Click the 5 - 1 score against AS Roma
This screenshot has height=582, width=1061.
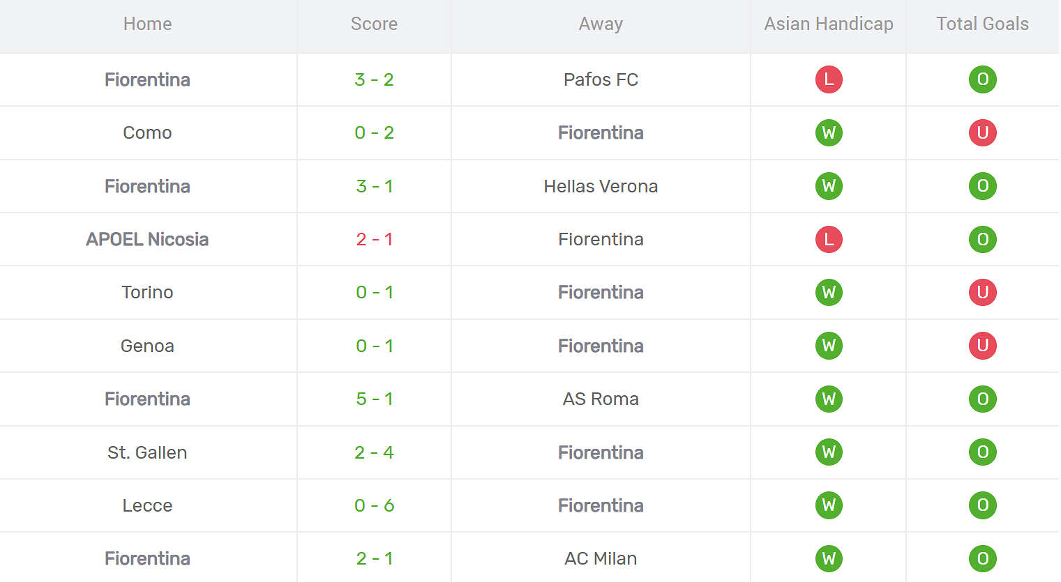point(375,399)
